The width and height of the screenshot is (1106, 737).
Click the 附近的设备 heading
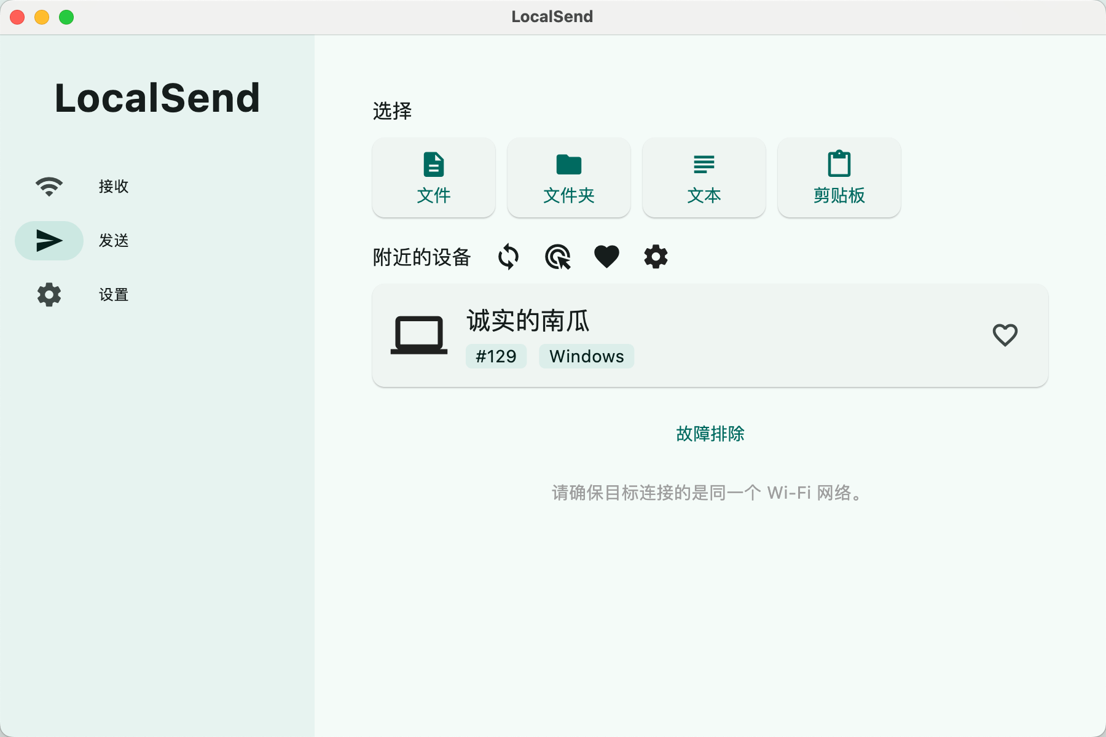click(422, 257)
